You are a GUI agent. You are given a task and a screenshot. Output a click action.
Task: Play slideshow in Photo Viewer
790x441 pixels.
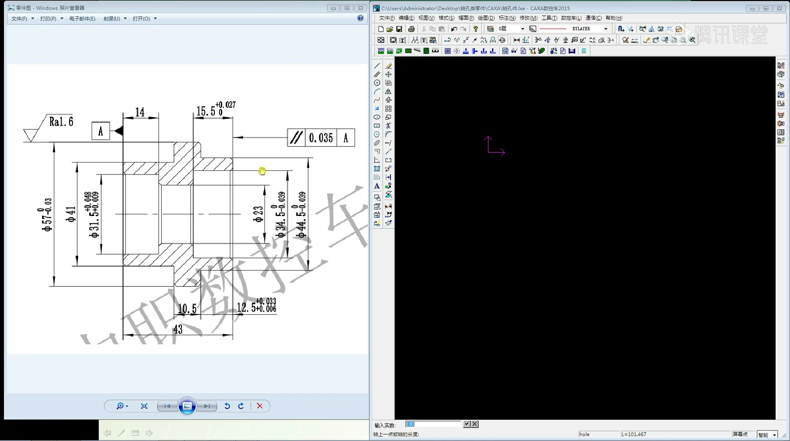pyautogui.click(x=187, y=406)
